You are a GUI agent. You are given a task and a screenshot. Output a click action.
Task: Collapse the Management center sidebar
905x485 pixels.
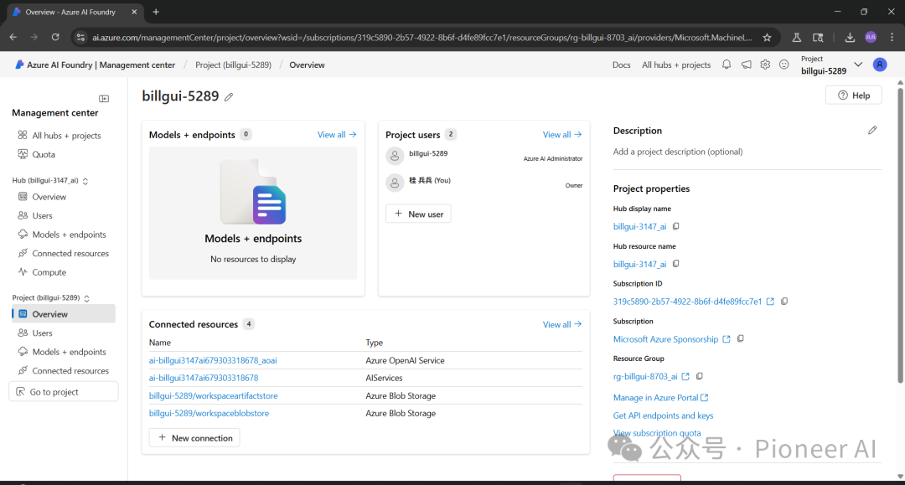(x=104, y=98)
